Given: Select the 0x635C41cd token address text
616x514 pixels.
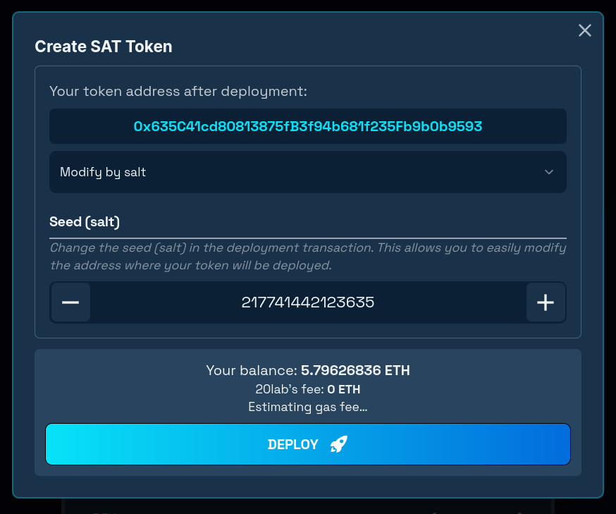Looking at the screenshot, I should click(307, 126).
